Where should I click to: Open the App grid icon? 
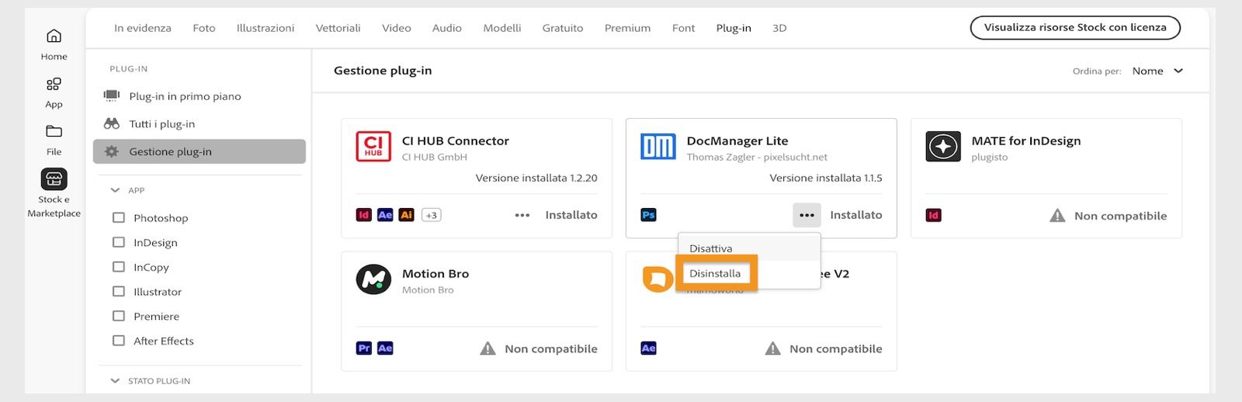[54, 84]
